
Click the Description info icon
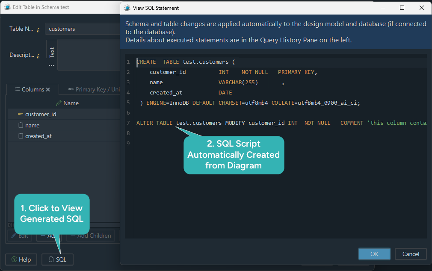[x=38, y=56]
